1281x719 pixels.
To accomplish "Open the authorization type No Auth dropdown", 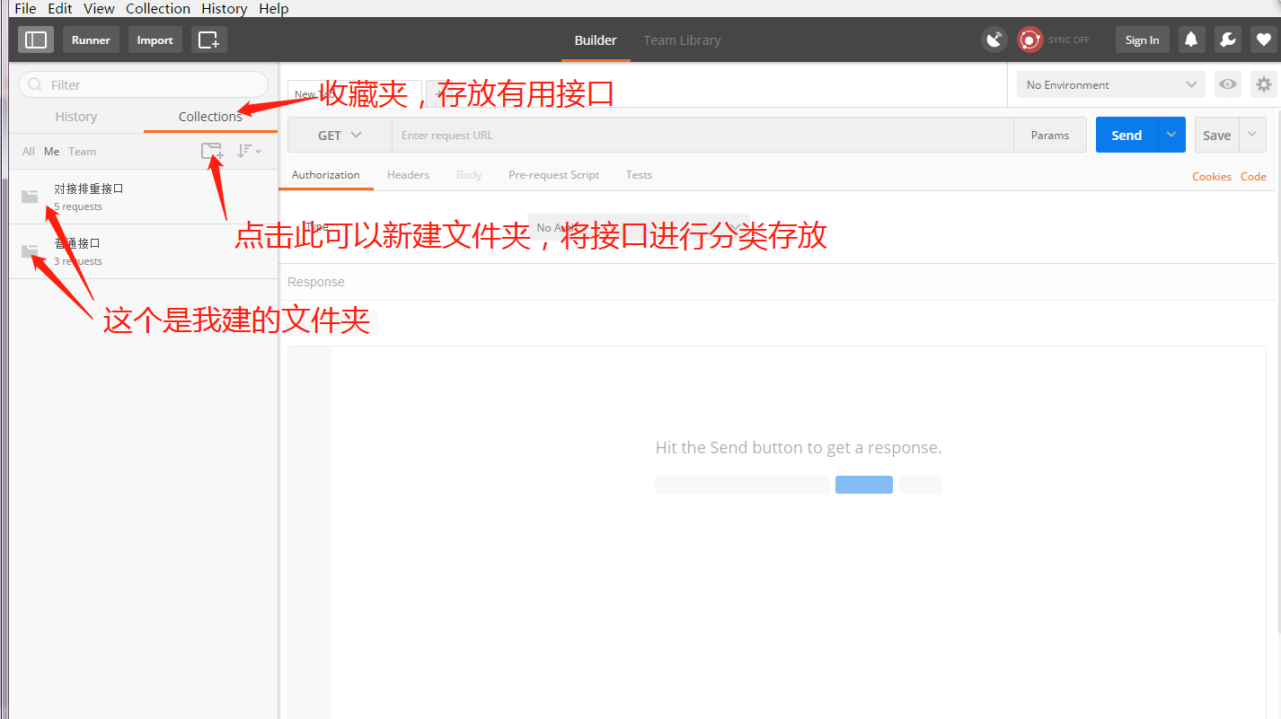I will point(638,228).
